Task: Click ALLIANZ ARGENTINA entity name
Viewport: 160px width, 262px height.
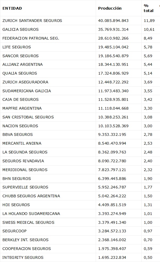Action: [22, 64]
